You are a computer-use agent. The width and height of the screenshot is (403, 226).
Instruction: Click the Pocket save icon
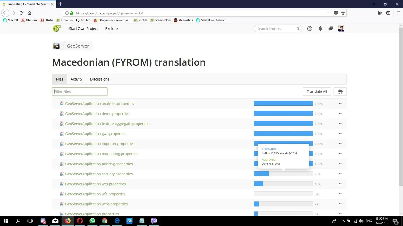[x=336, y=13]
